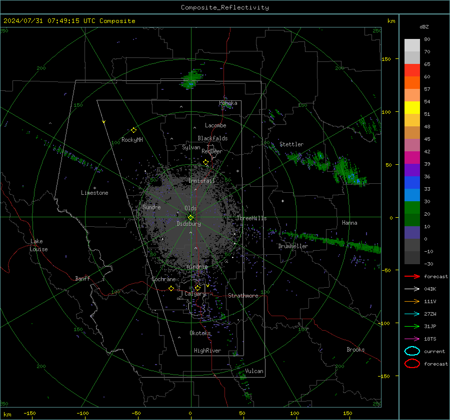Click the Stettler city label

[291, 144]
